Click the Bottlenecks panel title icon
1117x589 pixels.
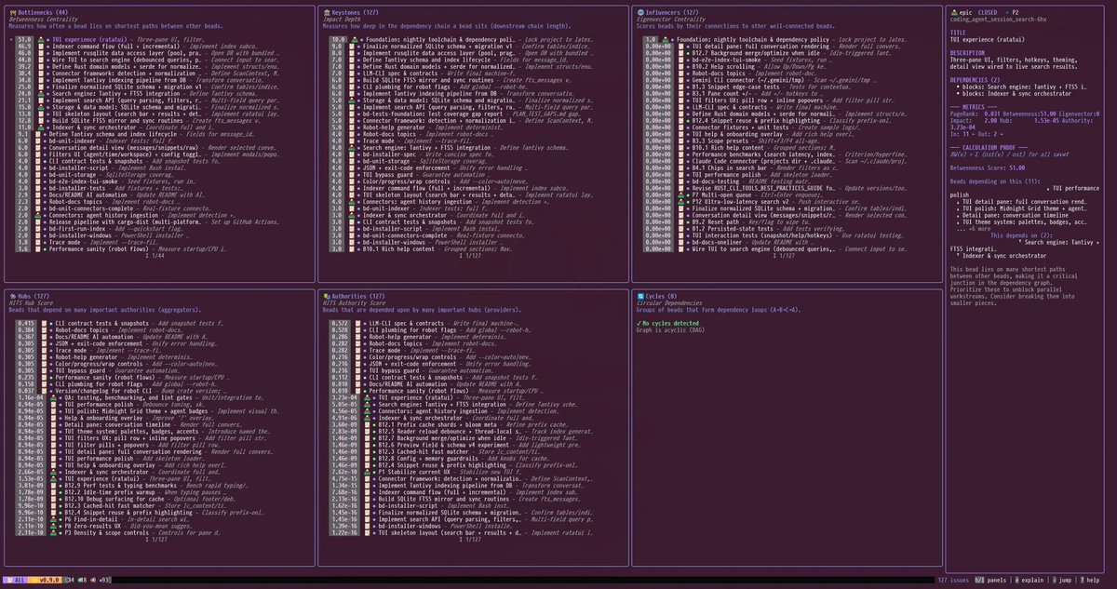(x=13, y=12)
